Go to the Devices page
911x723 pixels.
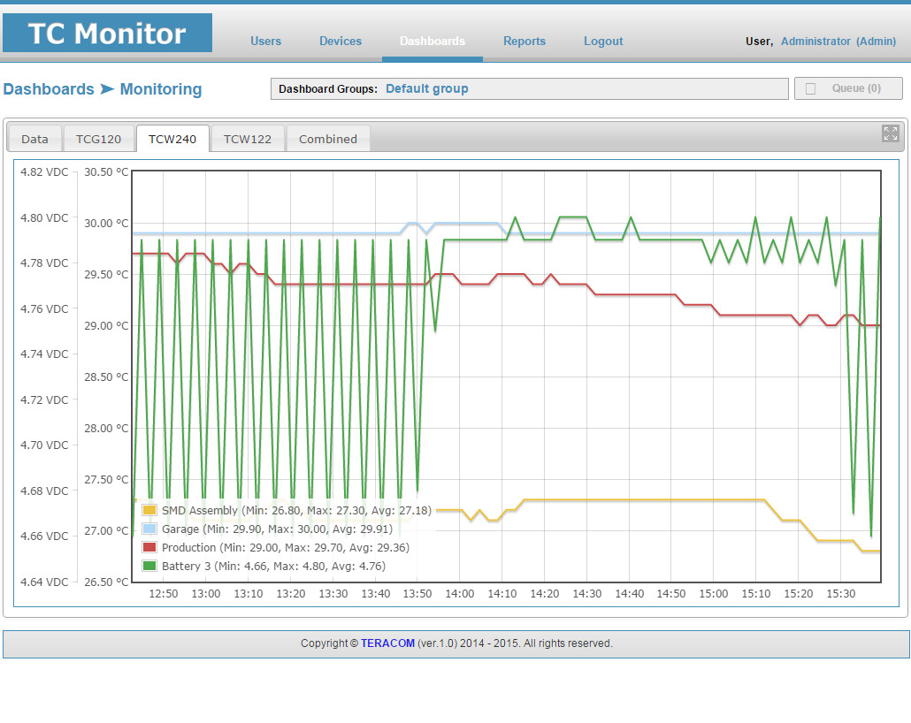pyautogui.click(x=341, y=42)
